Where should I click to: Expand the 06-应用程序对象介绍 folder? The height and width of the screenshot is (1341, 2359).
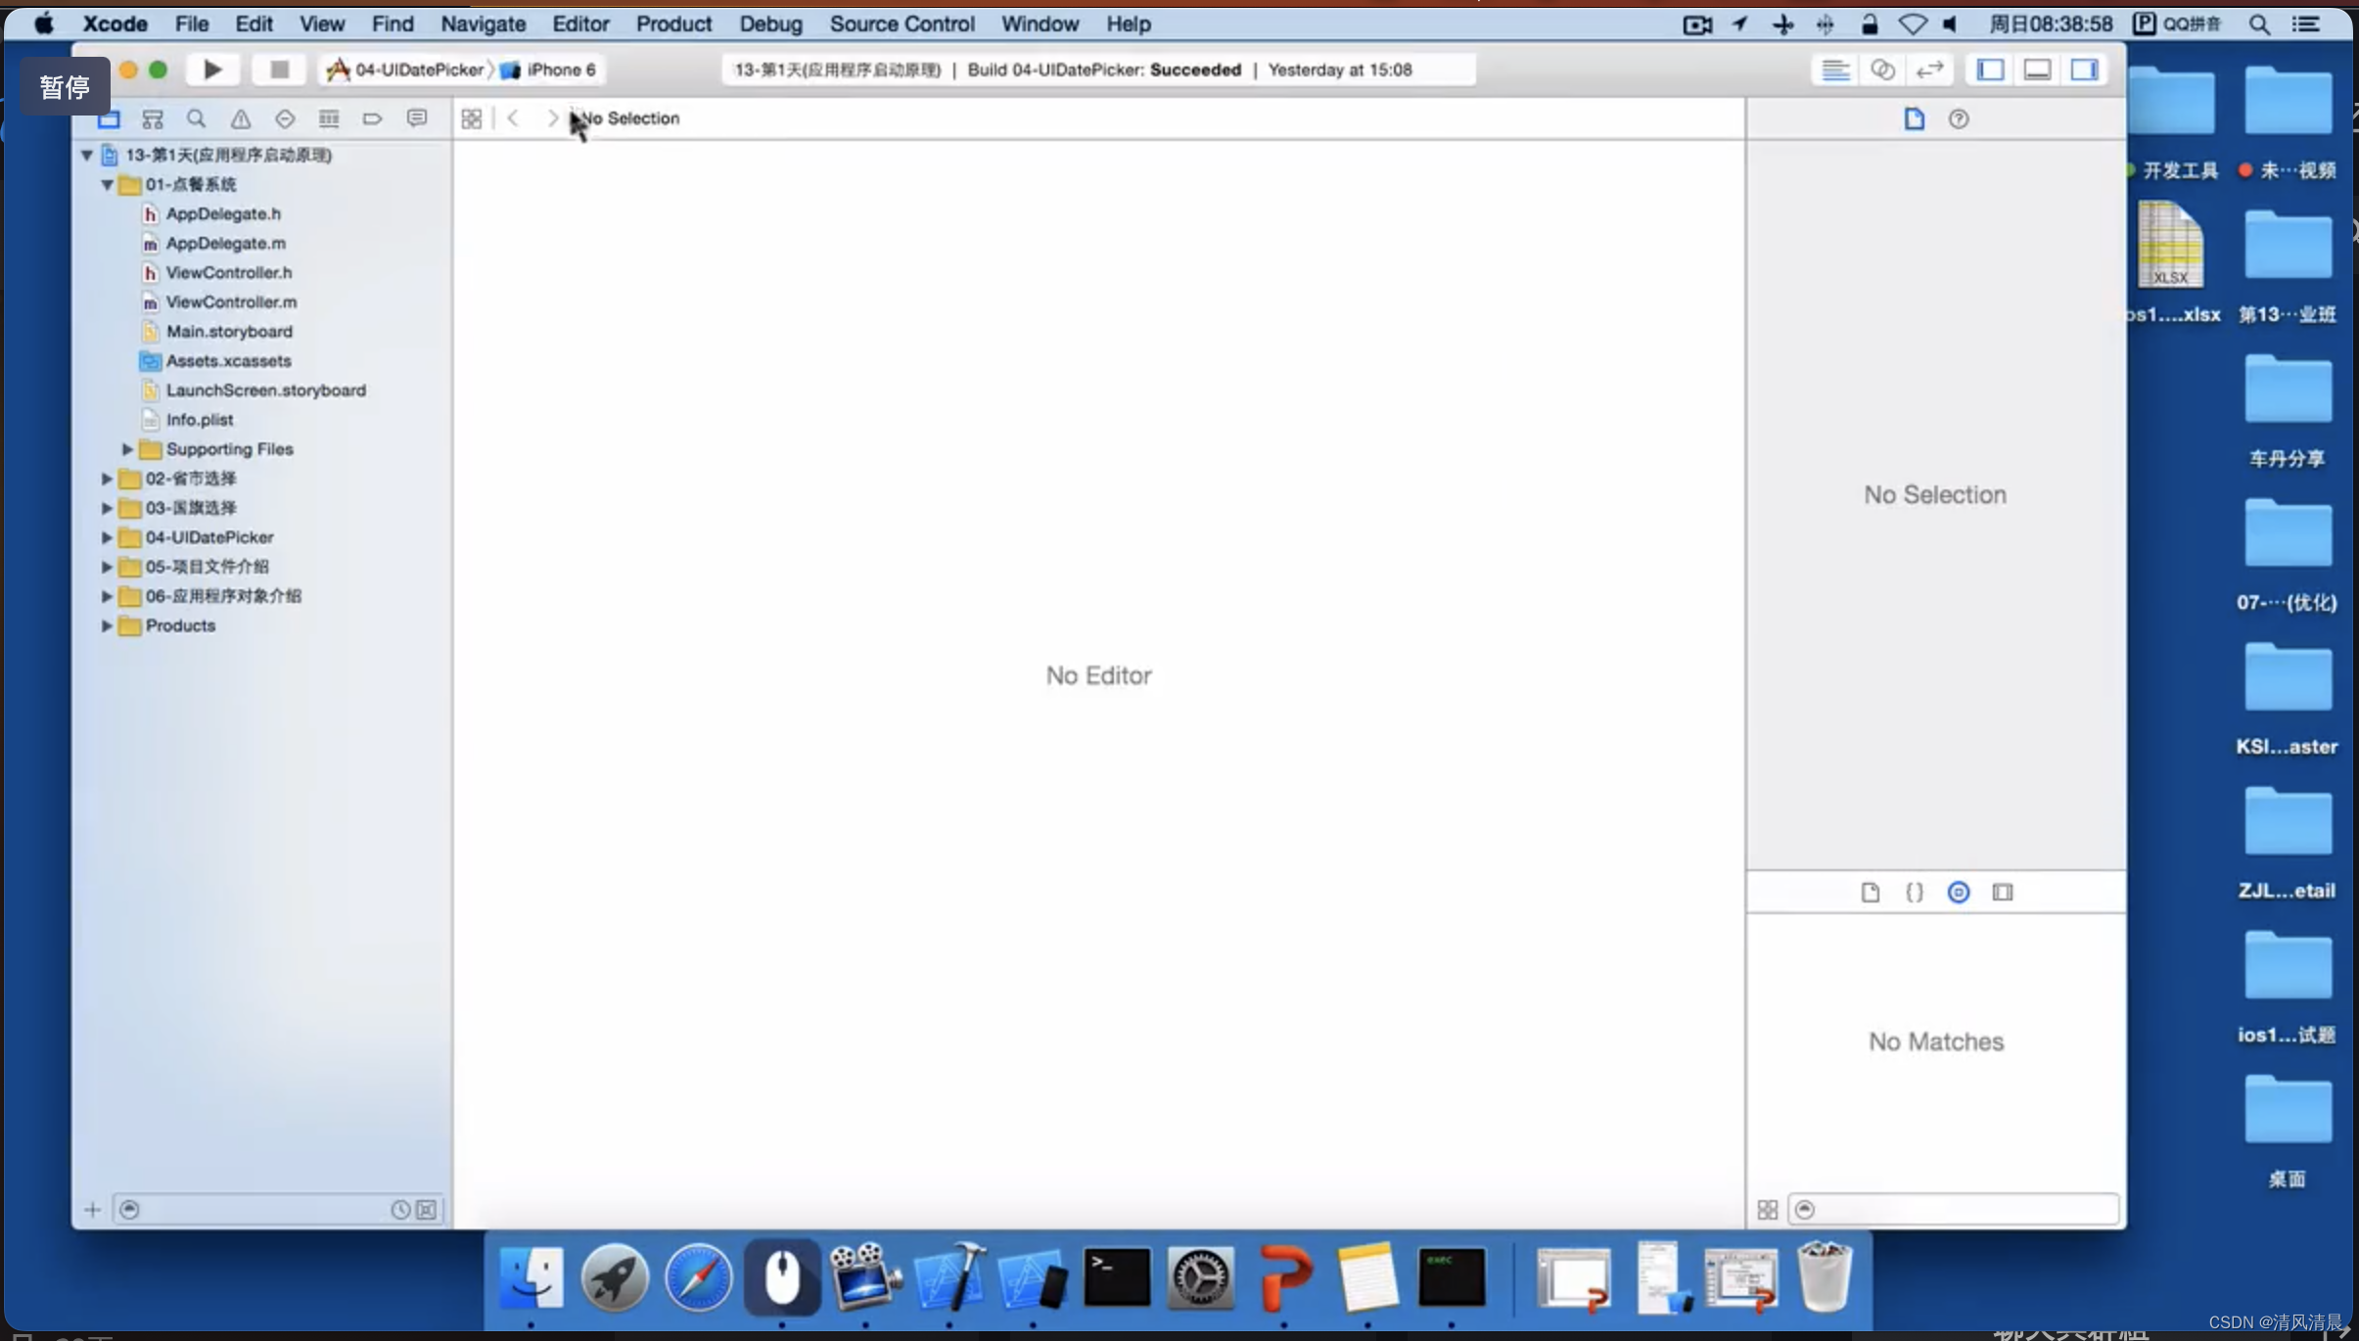coord(107,596)
